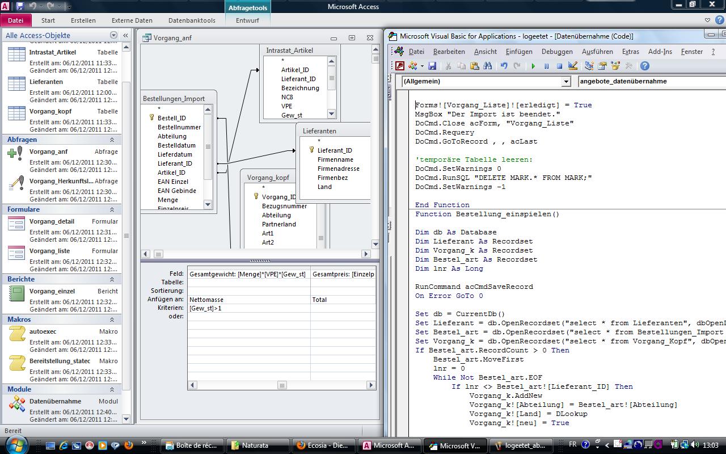Image resolution: width=726 pixels, height=454 pixels.
Task: Undo the last edit in VBA editor
Action: coord(504,66)
